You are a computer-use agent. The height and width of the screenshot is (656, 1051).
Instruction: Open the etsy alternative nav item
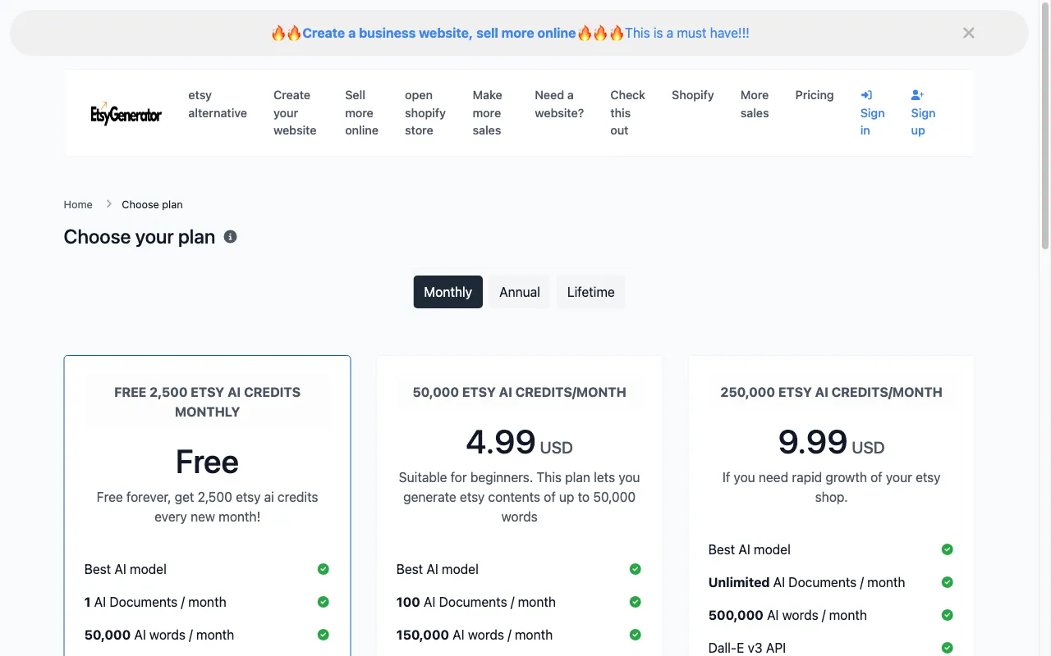218,104
